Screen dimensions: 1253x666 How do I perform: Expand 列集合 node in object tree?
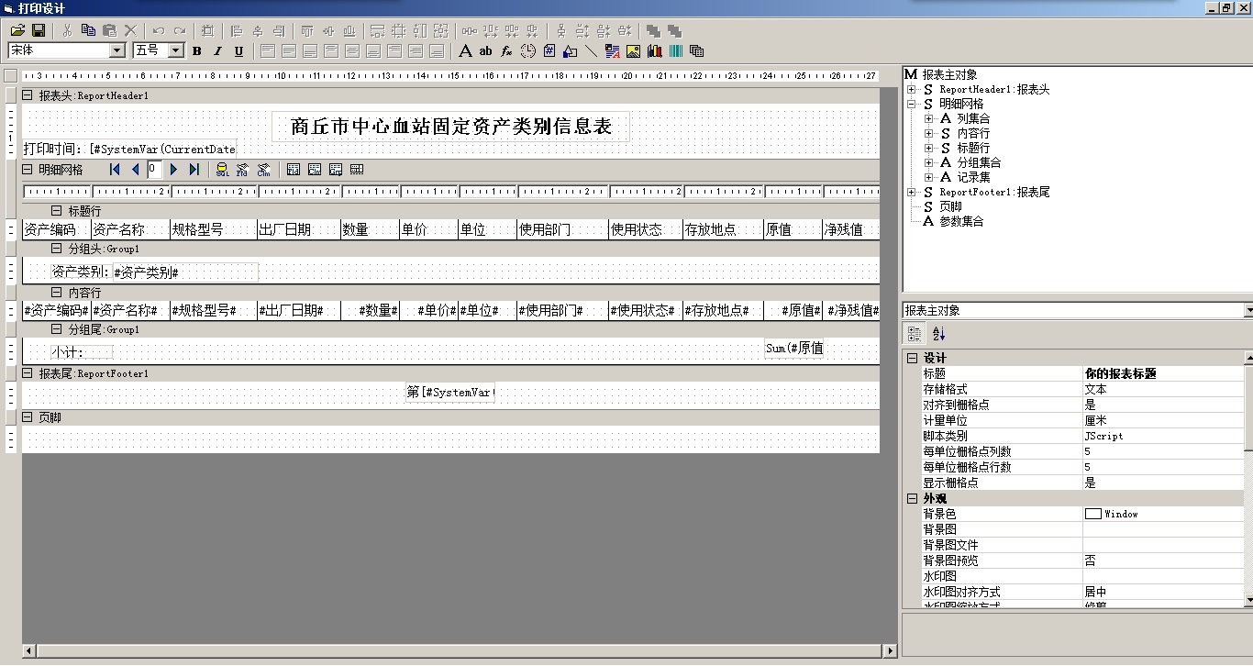928,118
